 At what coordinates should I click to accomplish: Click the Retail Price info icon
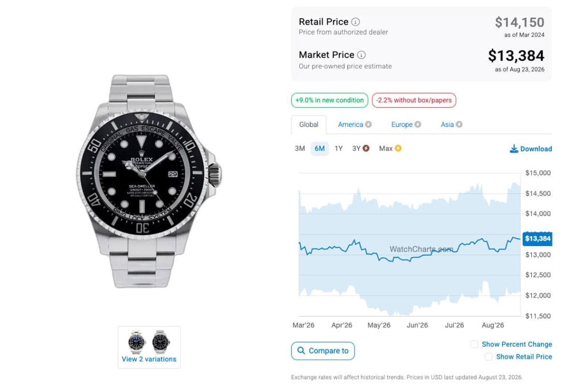click(355, 22)
